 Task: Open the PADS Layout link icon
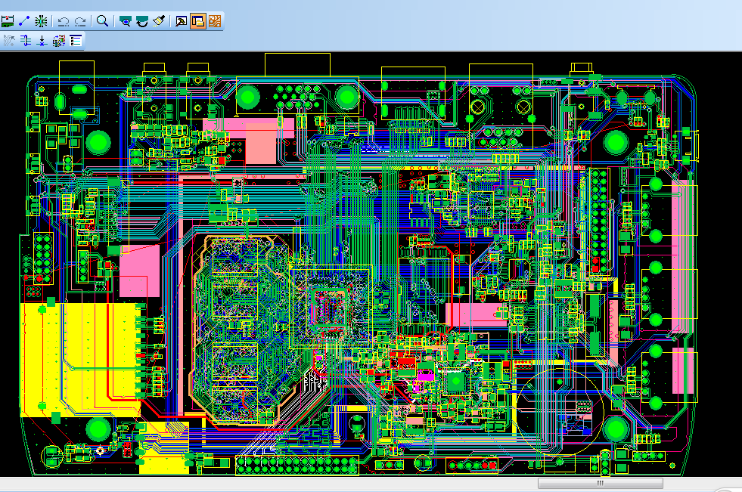pyautogui.click(x=215, y=21)
